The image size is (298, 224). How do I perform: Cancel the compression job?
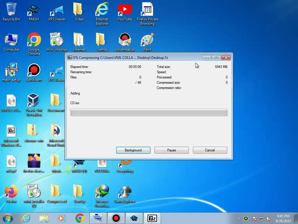210,150
